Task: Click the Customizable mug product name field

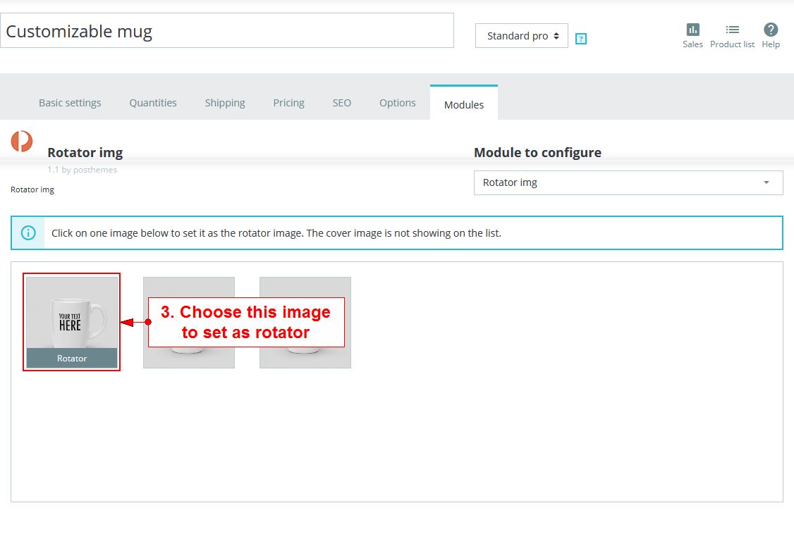Action: point(226,31)
